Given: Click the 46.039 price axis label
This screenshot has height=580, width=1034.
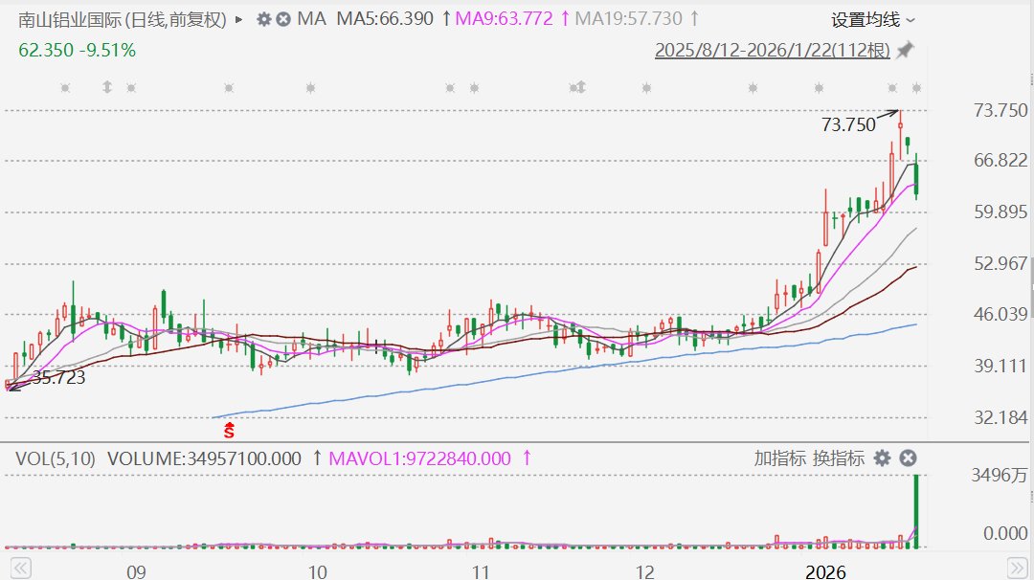Looking at the screenshot, I should pos(1000,314).
